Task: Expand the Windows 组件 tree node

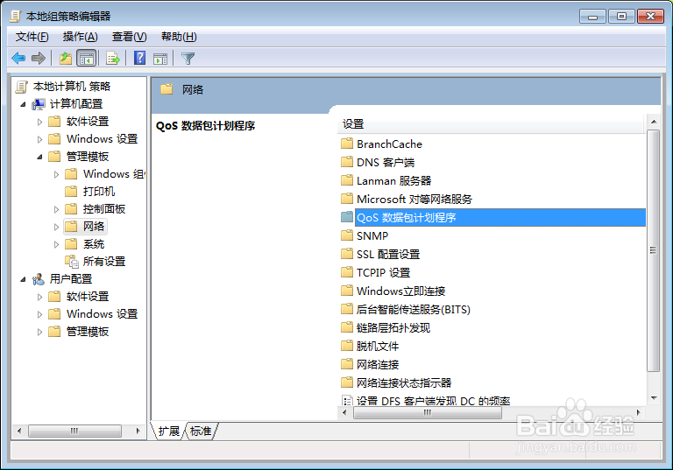Action: [56, 174]
